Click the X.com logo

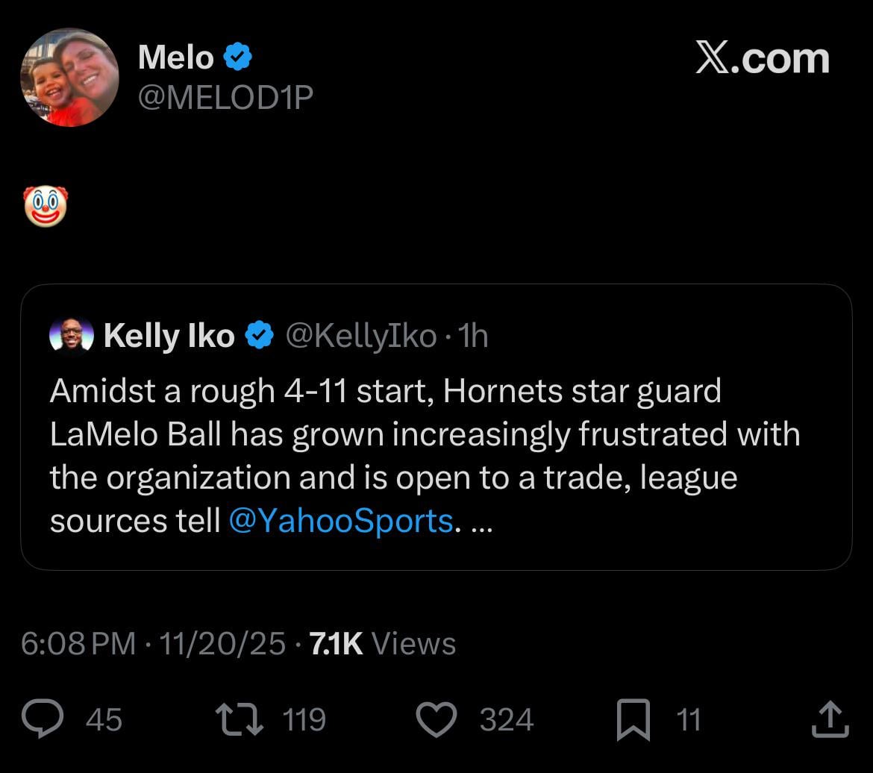pyautogui.click(x=762, y=58)
